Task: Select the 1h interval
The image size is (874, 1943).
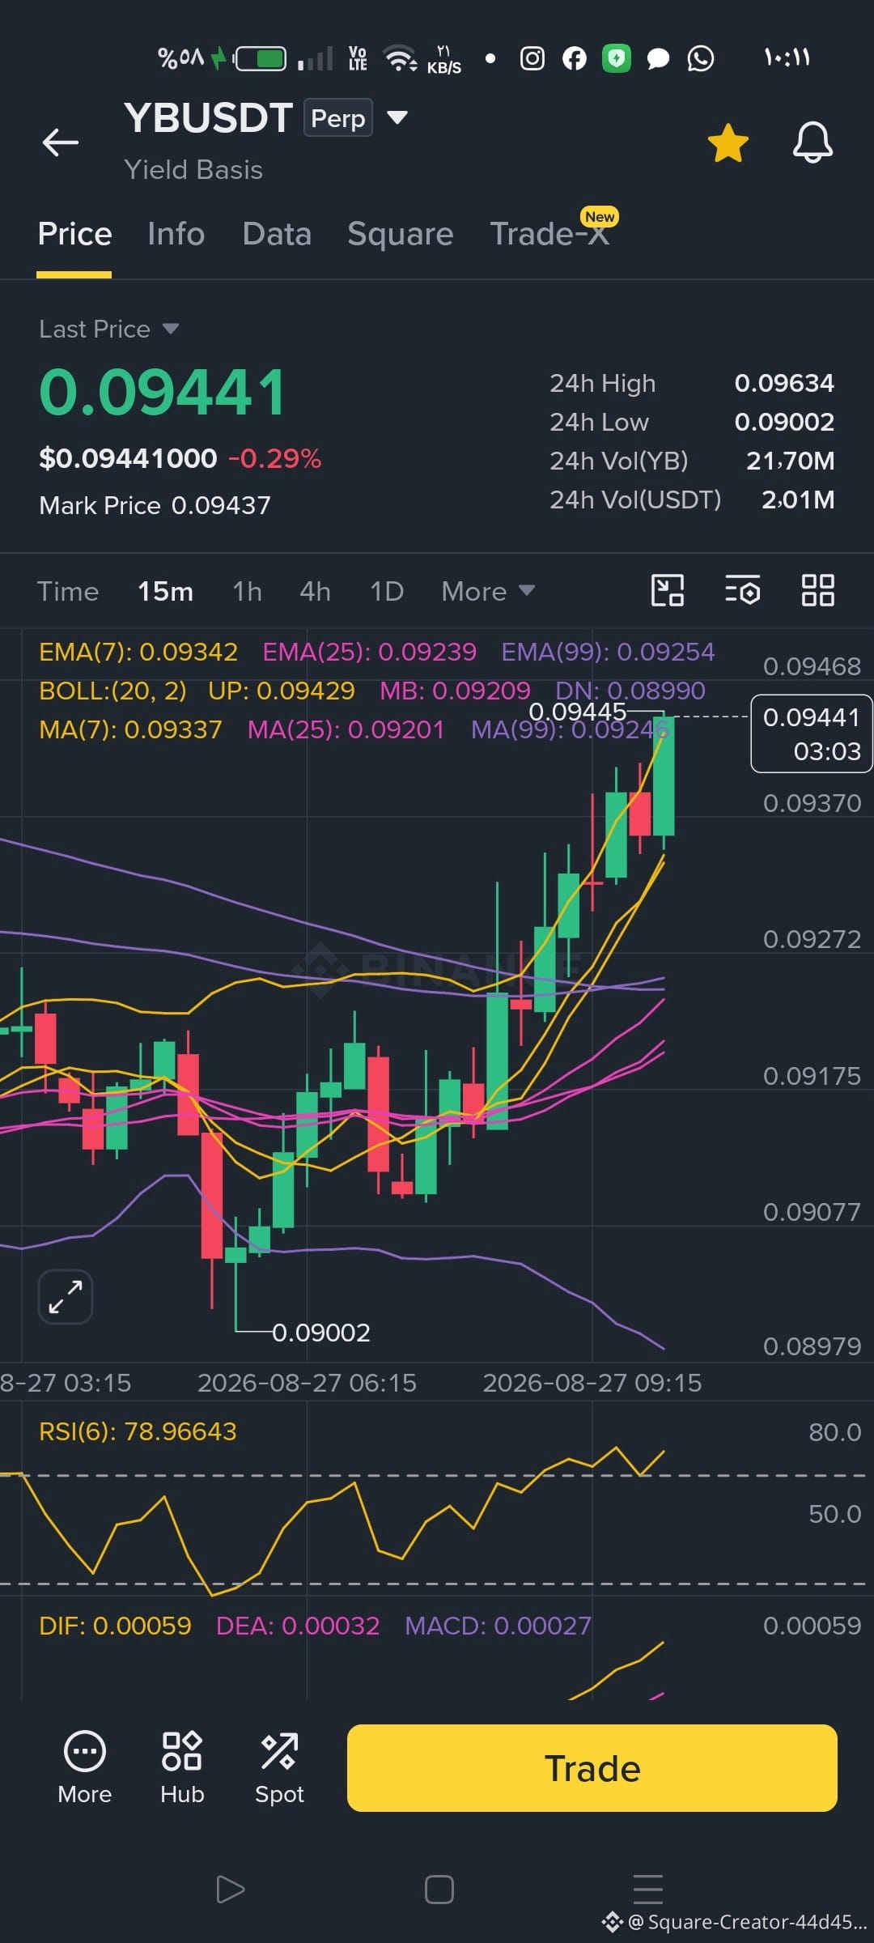Action: (x=247, y=591)
